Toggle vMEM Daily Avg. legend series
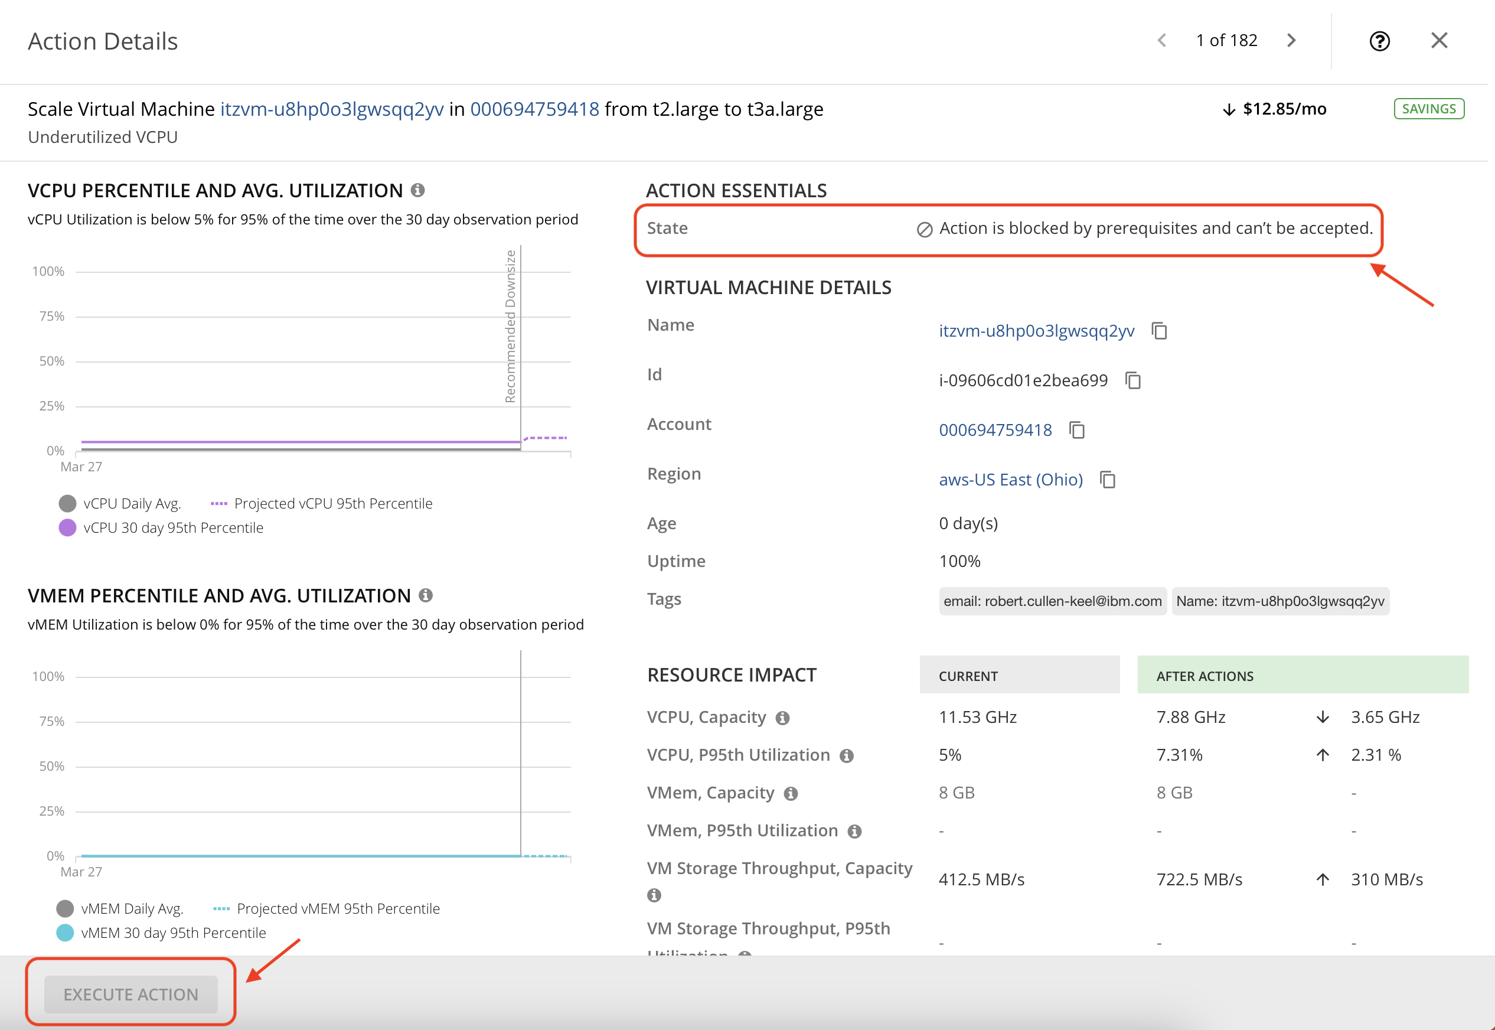The height and width of the screenshot is (1030, 1495). click(120, 909)
